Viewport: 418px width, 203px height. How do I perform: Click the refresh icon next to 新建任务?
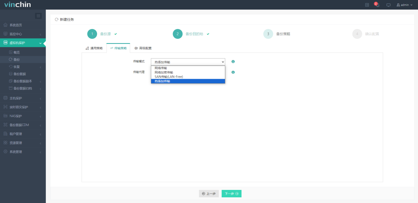point(56,19)
